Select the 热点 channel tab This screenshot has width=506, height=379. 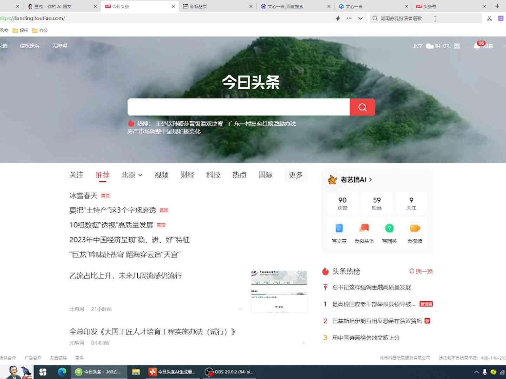(239, 175)
